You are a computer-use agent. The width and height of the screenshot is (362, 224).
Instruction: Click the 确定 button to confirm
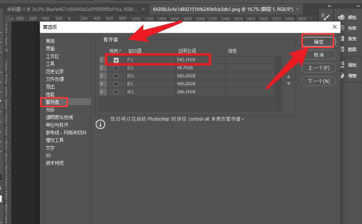pos(319,41)
